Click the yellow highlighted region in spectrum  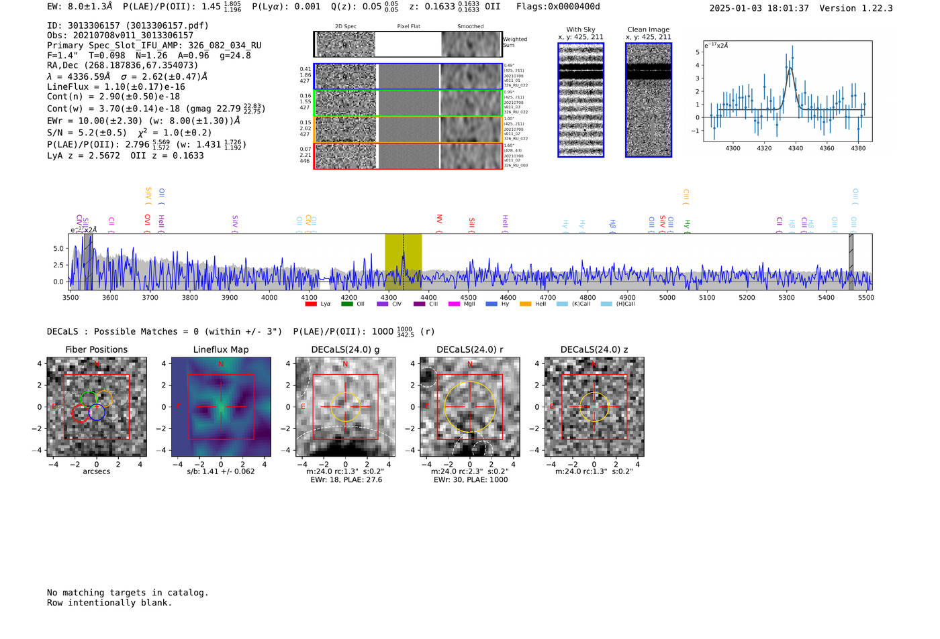403,262
